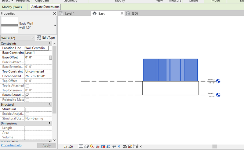Viewport: 244px width, 150px height.
Task: Click Top Offset value cell
Action: (37, 81)
